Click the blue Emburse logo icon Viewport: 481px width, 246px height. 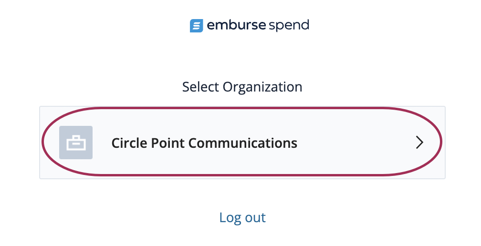(x=196, y=25)
